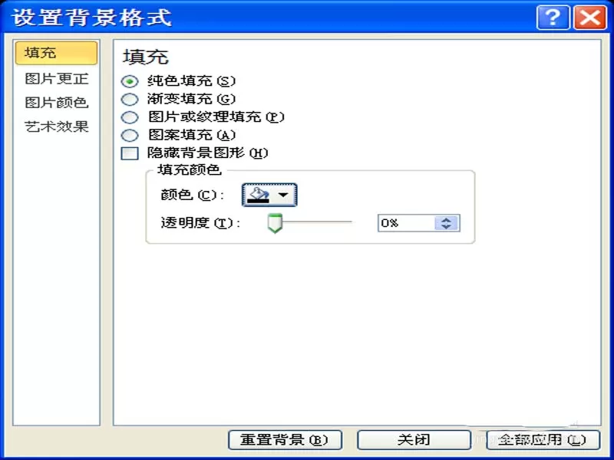Select the 图案填充 radio button
The height and width of the screenshot is (460, 614).
[x=130, y=135]
